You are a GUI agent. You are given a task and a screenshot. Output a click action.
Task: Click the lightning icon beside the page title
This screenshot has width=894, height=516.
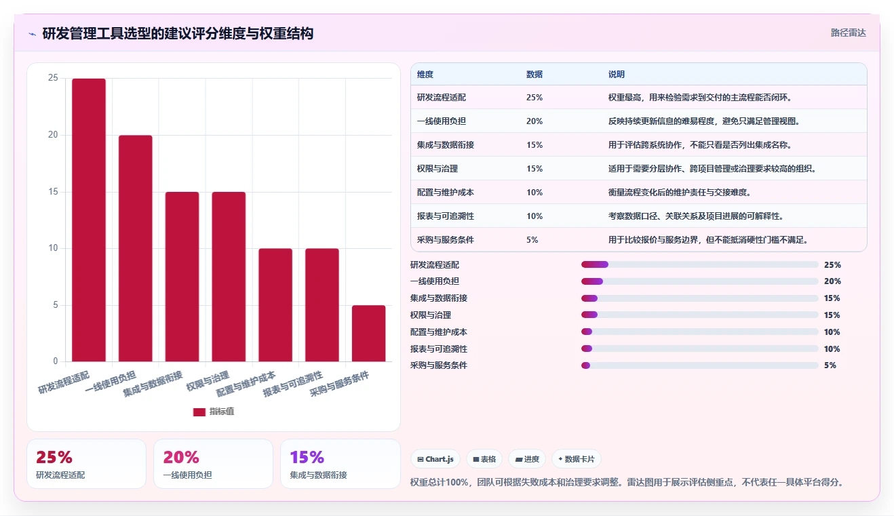pyautogui.click(x=33, y=34)
